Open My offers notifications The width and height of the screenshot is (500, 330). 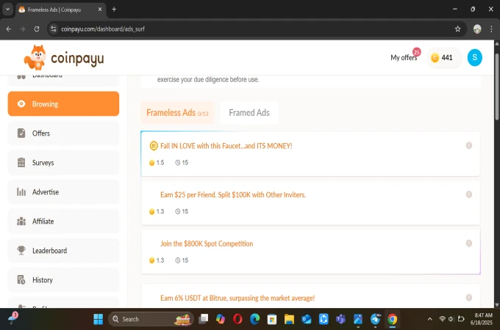pos(404,57)
